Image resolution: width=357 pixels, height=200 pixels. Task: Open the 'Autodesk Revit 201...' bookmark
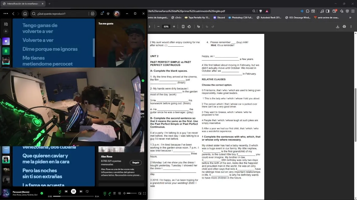coord(269,17)
